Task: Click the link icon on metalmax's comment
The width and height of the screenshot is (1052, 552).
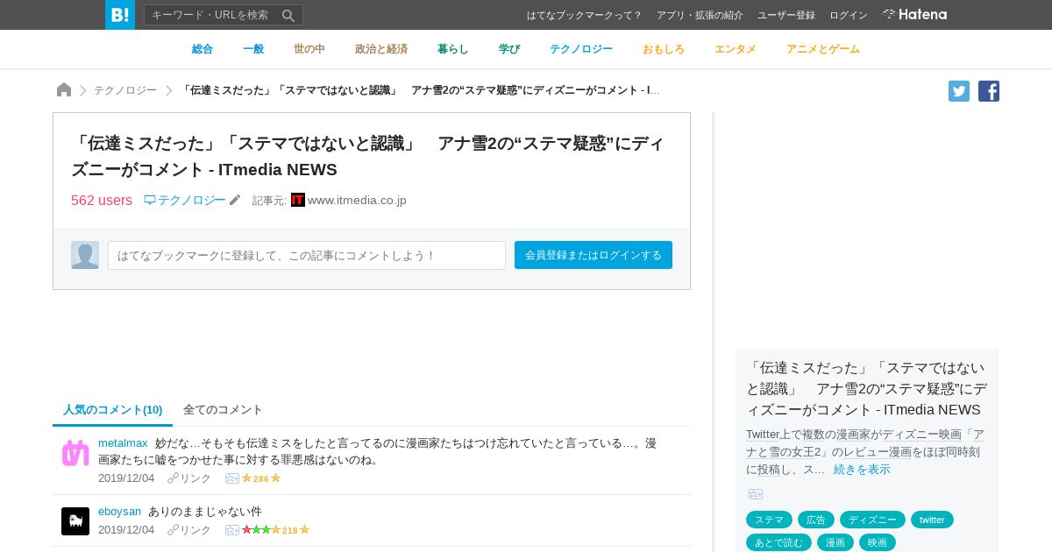Action: click(173, 478)
